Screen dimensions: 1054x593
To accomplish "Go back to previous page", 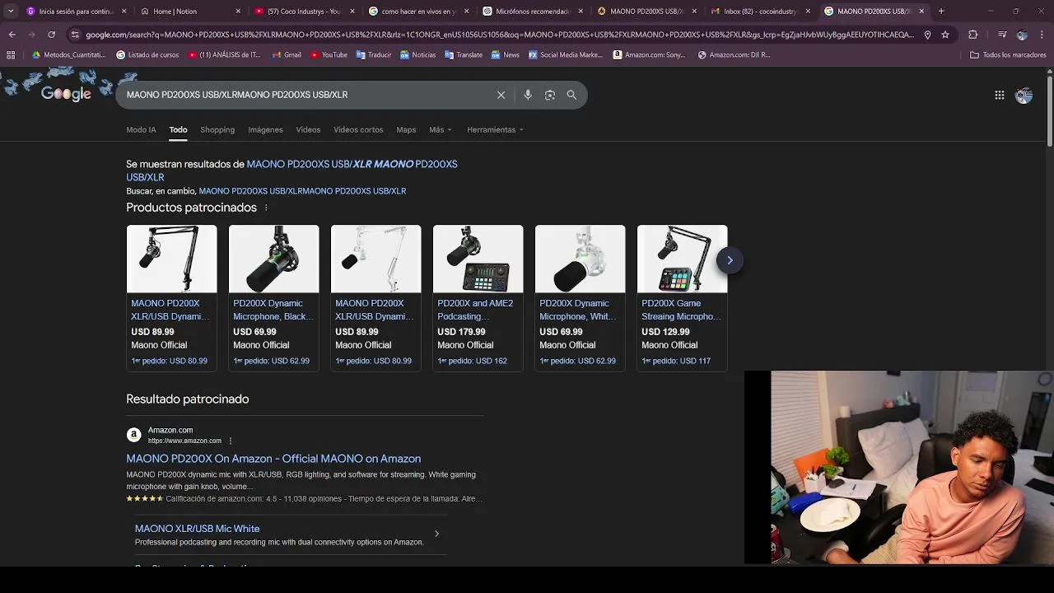I will point(12,35).
